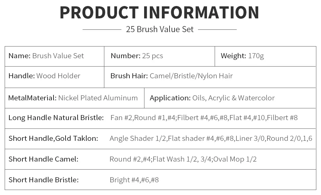
Task: Click Camel/Bristle/Nylon Hair text
Action: point(191,76)
